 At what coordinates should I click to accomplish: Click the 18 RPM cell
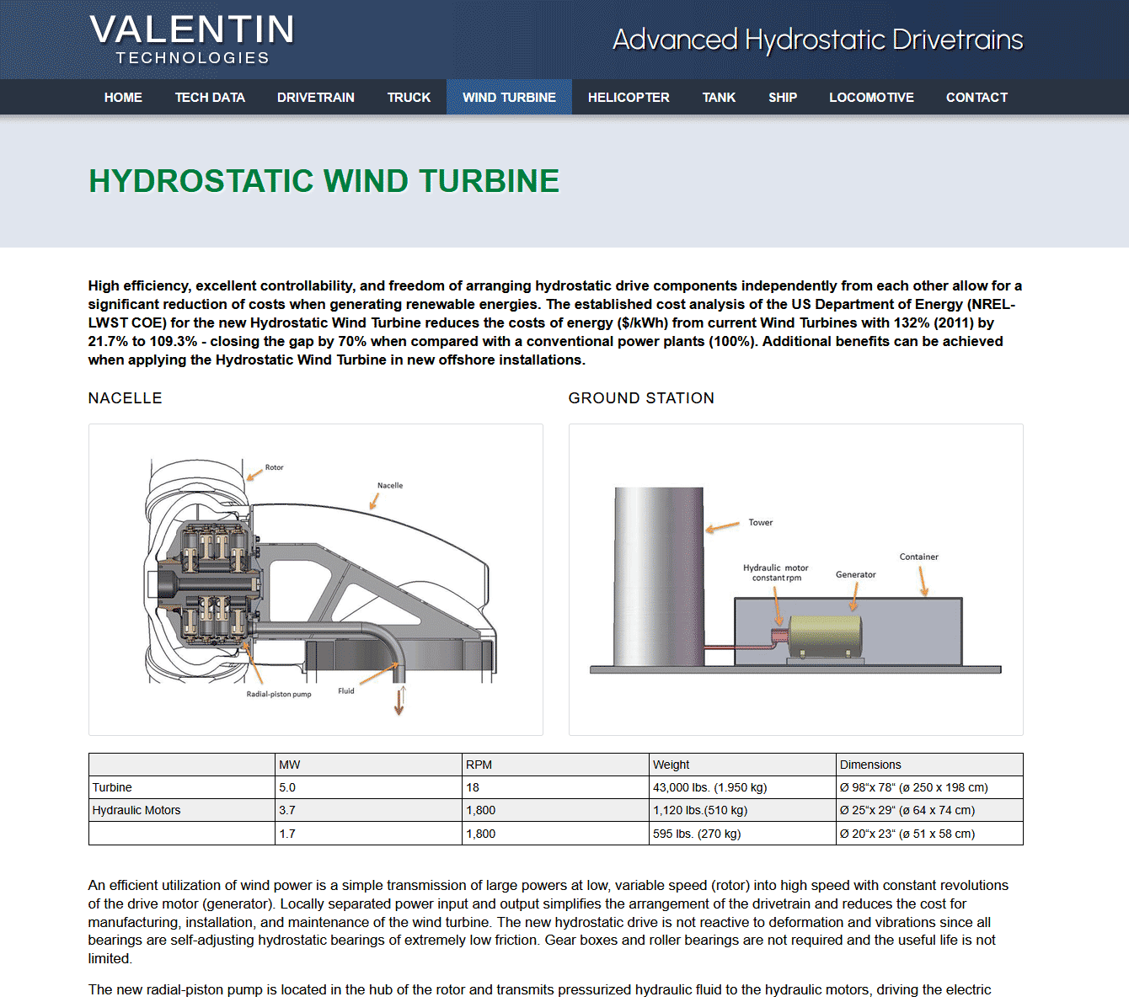(556, 787)
